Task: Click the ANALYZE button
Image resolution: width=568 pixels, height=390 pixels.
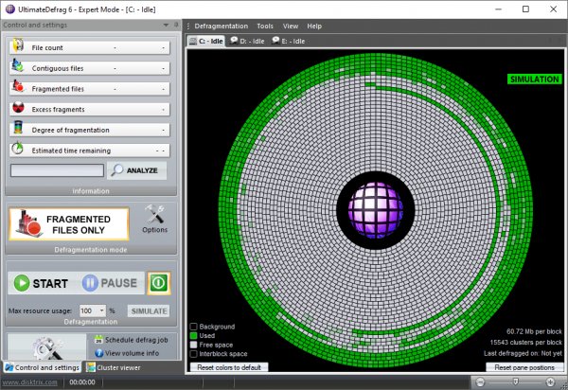Action: click(x=137, y=170)
